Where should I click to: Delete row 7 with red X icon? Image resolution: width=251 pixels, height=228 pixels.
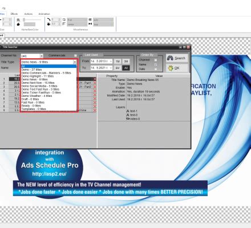click(95, 103)
